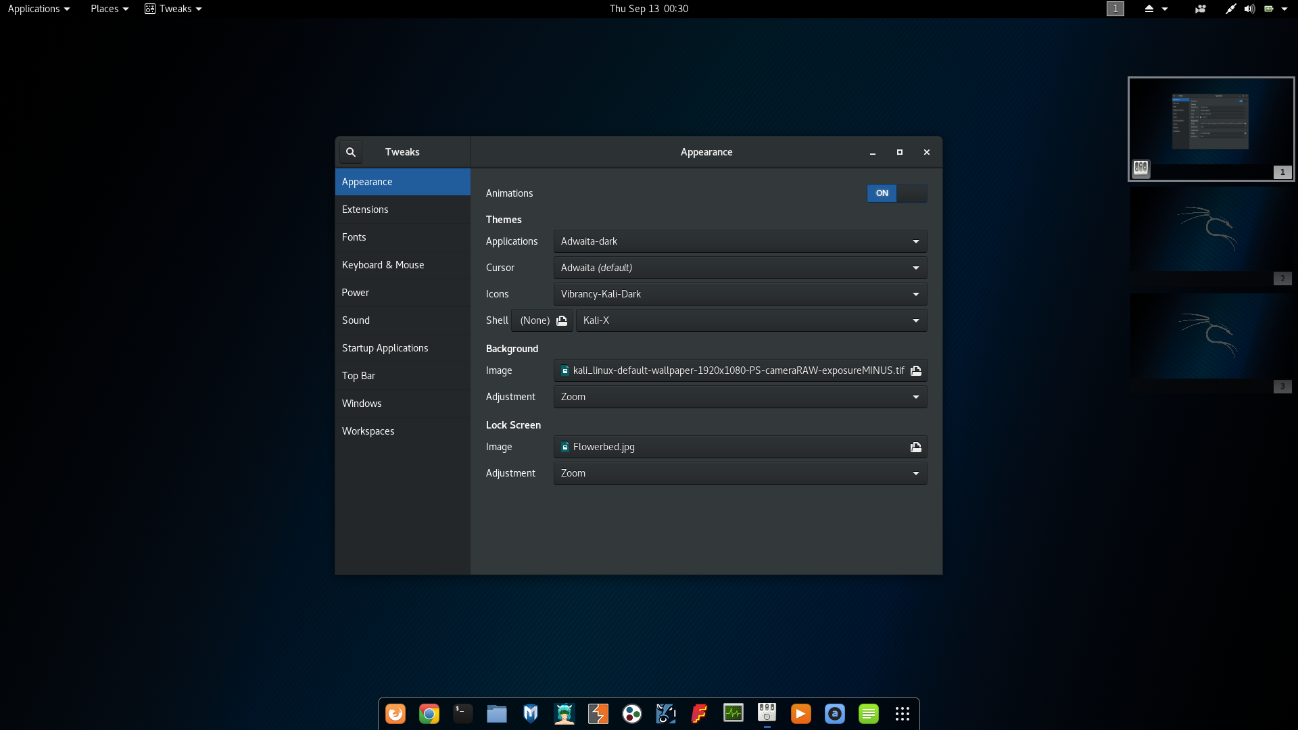The image size is (1298, 730).
Task: Click the orange play button dock icon
Action: pos(801,714)
